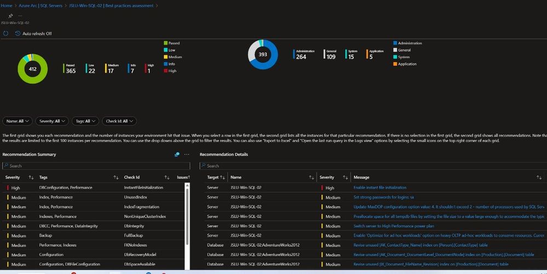Open 'Preallocate space for all tempdb files' link
Image resolution: width=547 pixels, height=274 pixels.
(x=449, y=216)
